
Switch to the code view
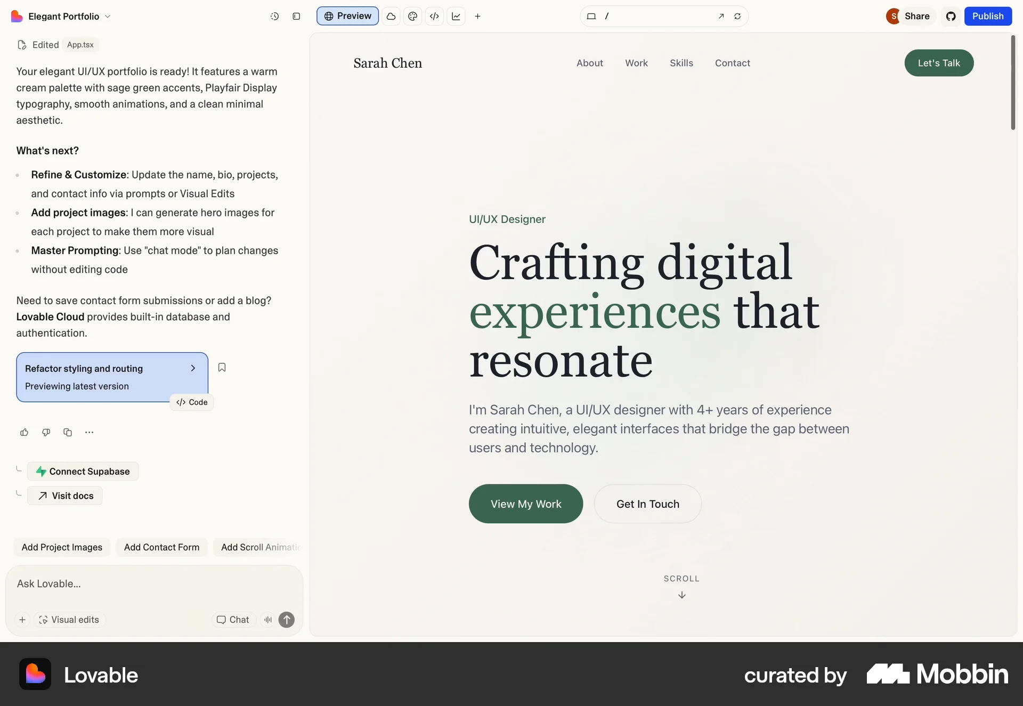435,16
